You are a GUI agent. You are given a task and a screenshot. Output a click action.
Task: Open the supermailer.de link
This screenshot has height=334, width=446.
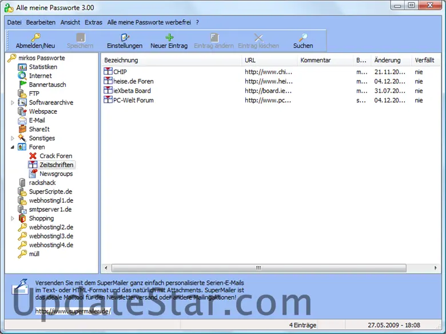point(73,311)
